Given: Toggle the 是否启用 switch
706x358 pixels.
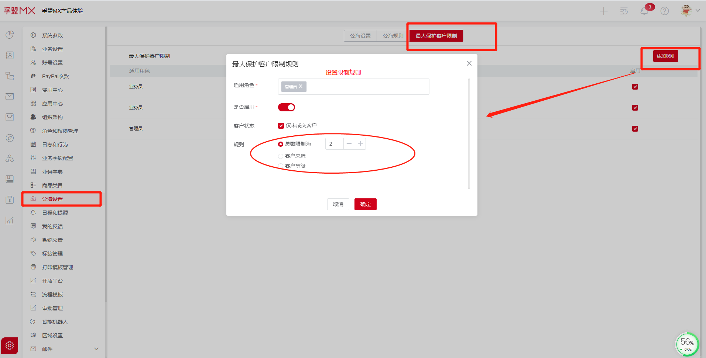Looking at the screenshot, I should point(287,107).
